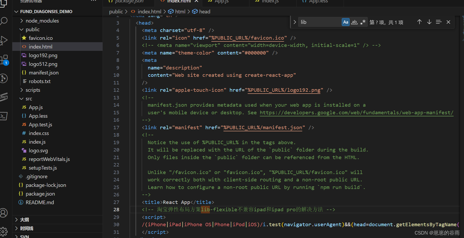Image resolution: width=464 pixels, height=238 pixels.
Task: Follow the %PUBLIC_URL%/manifest.json href link
Action: 263,128
